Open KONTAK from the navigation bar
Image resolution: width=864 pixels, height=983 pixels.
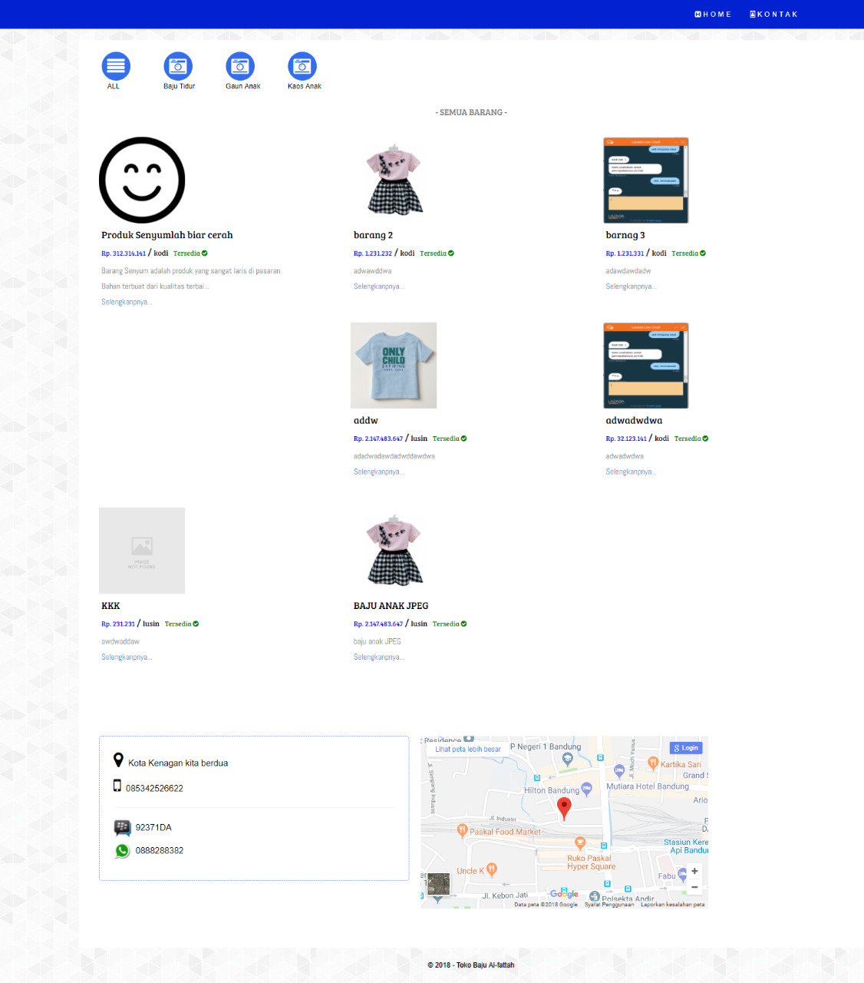pyautogui.click(x=774, y=14)
